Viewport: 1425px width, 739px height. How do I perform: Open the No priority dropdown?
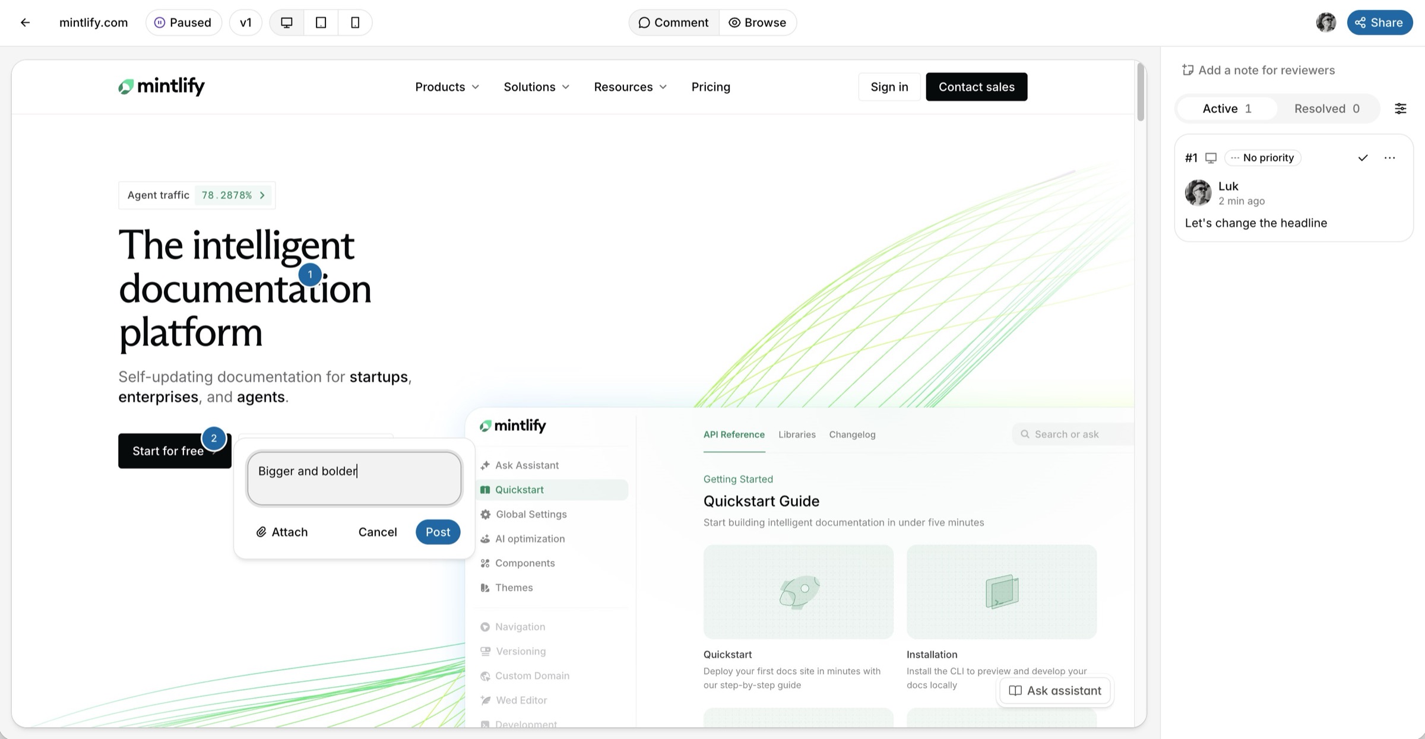click(1262, 158)
